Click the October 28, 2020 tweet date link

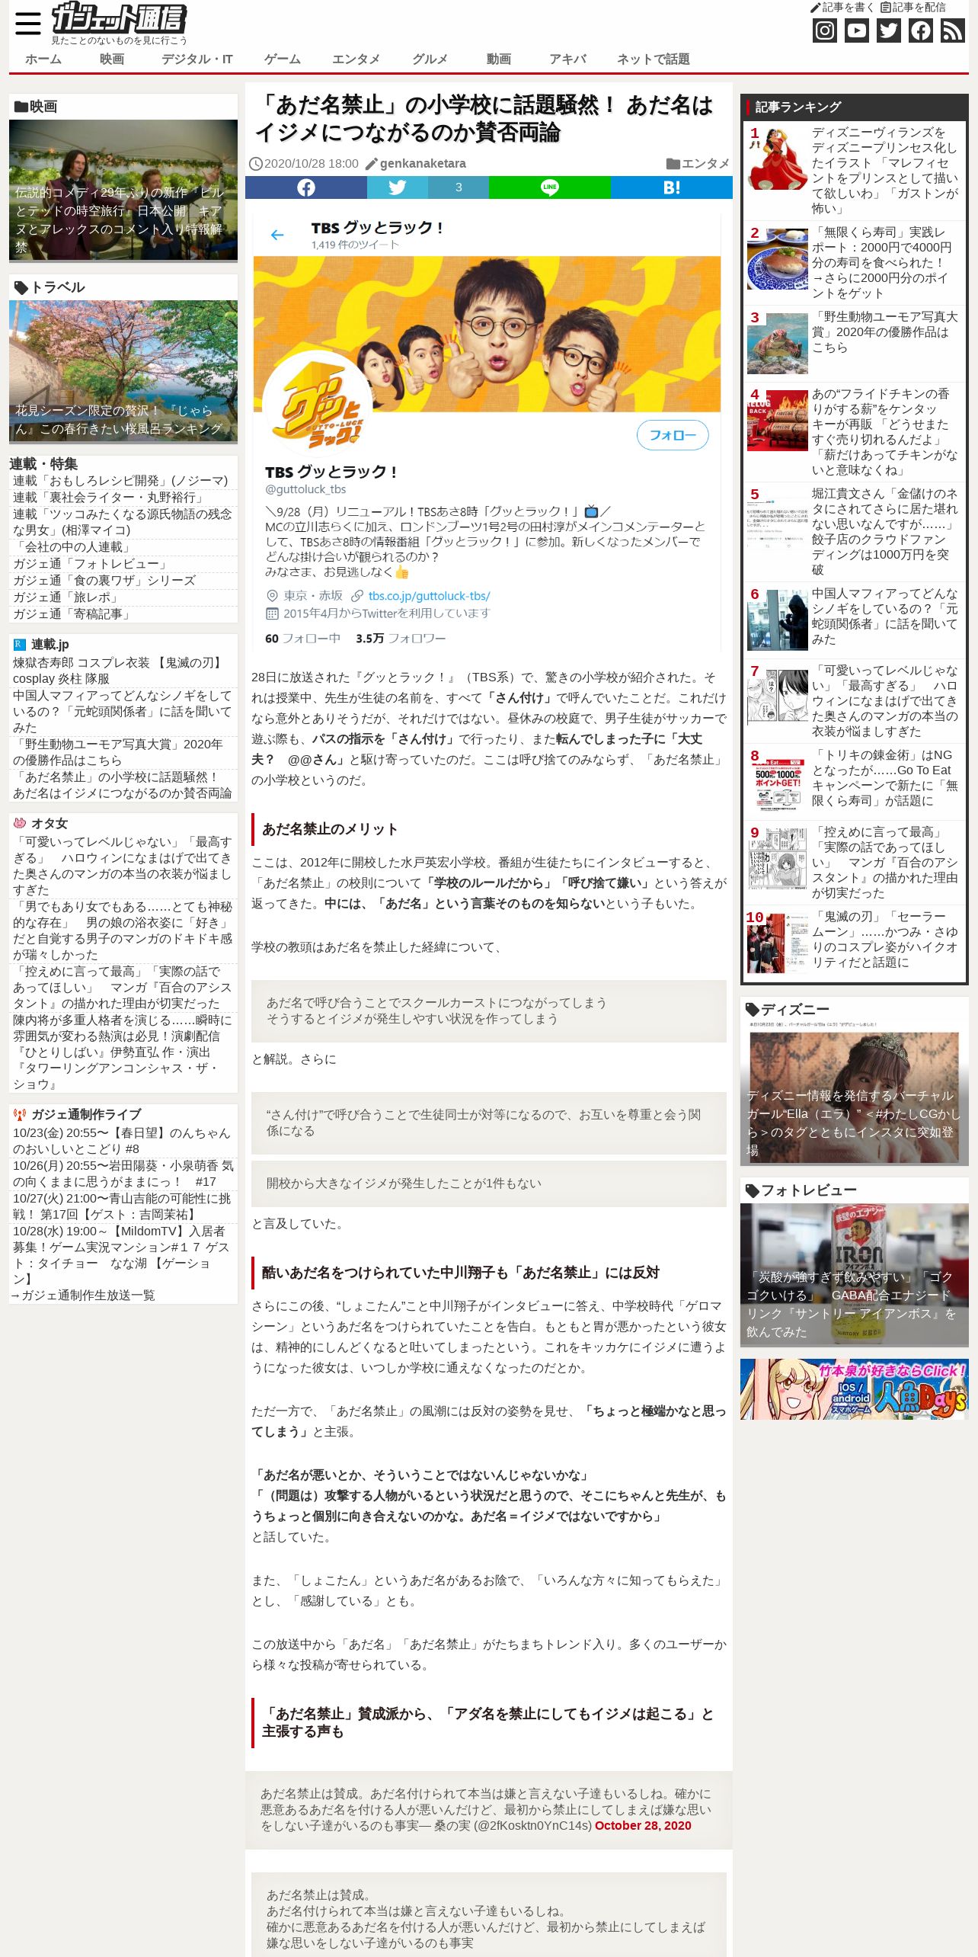click(643, 1825)
